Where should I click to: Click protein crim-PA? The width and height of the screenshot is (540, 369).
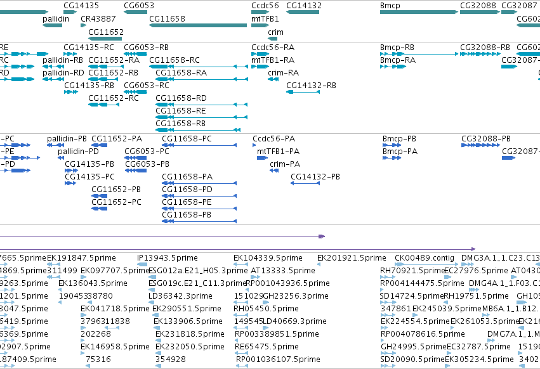(285, 164)
